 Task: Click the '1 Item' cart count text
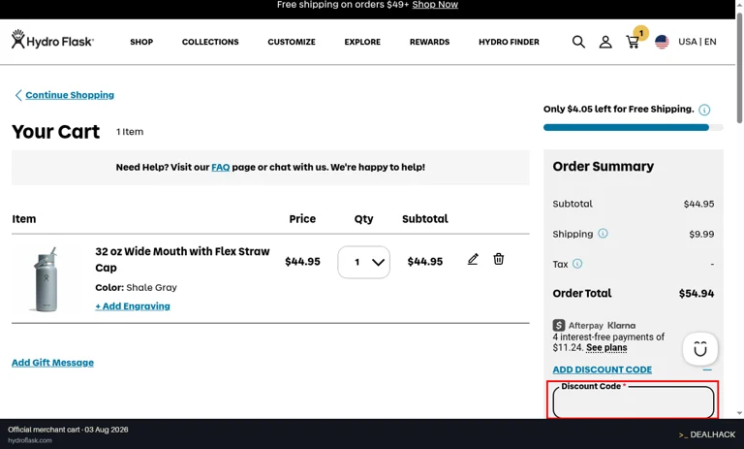(x=130, y=132)
